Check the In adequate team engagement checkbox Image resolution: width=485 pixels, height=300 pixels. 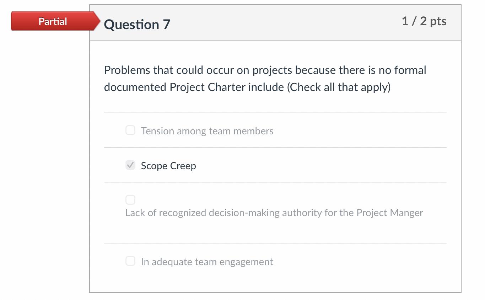click(x=130, y=261)
